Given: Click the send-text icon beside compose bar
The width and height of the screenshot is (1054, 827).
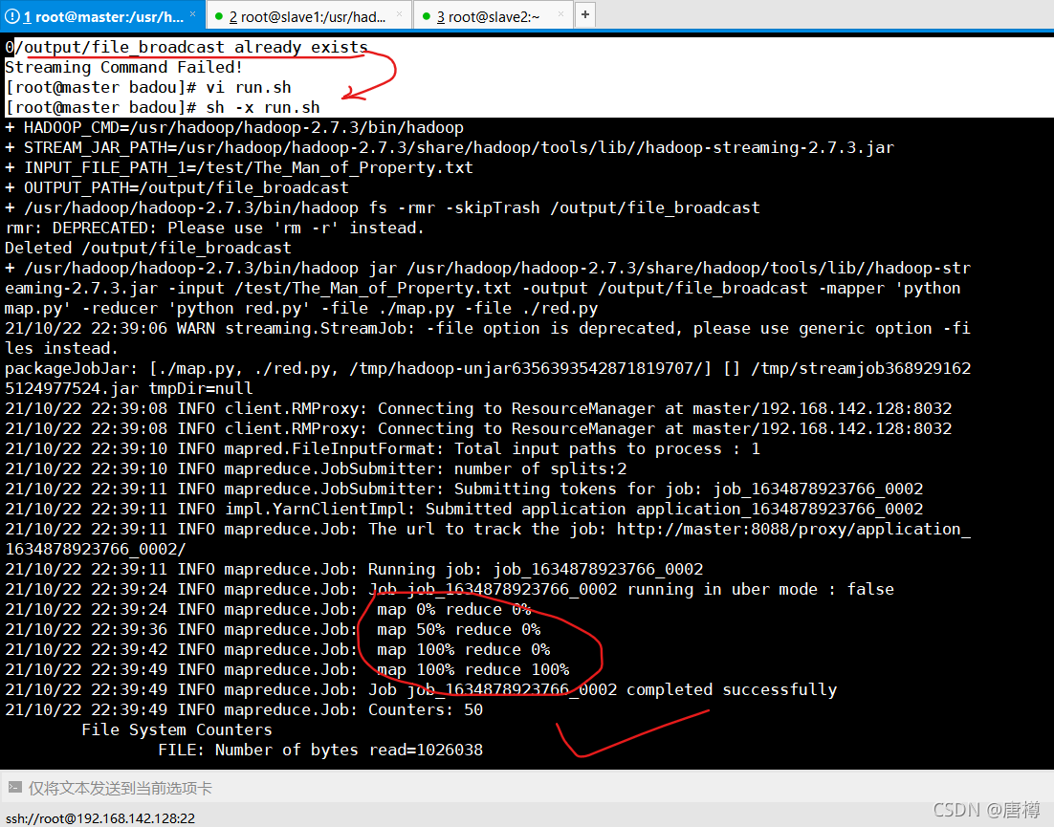Looking at the screenshot, I should point(13,788).
